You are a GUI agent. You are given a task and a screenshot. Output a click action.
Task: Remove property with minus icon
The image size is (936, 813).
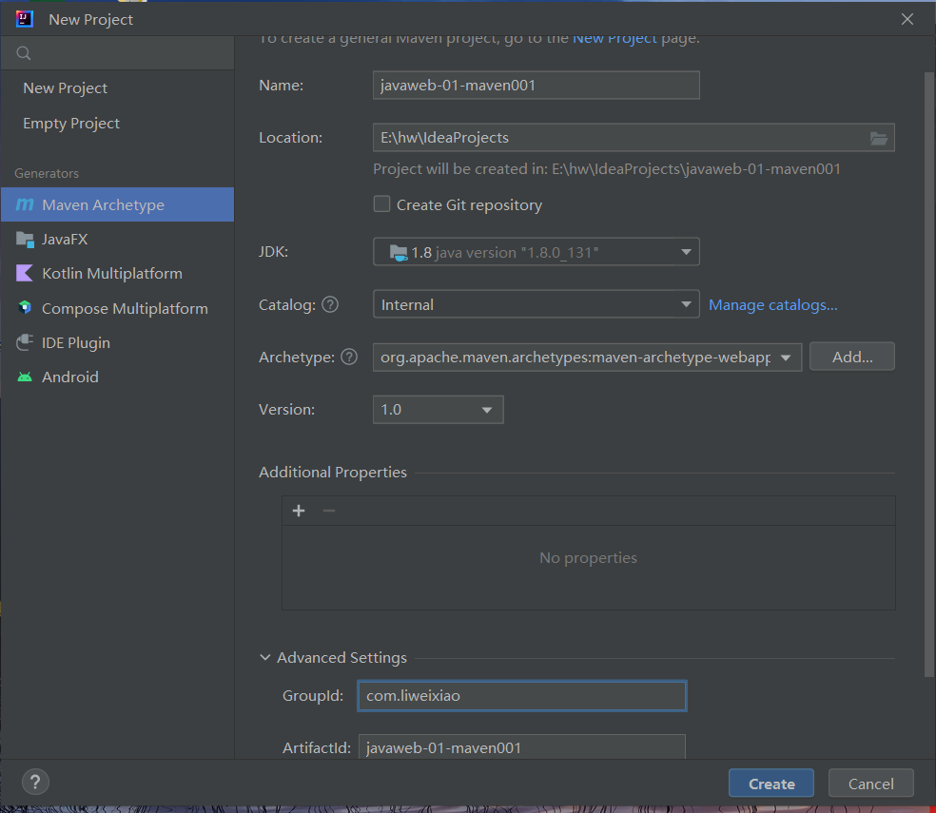click(329, 511)
